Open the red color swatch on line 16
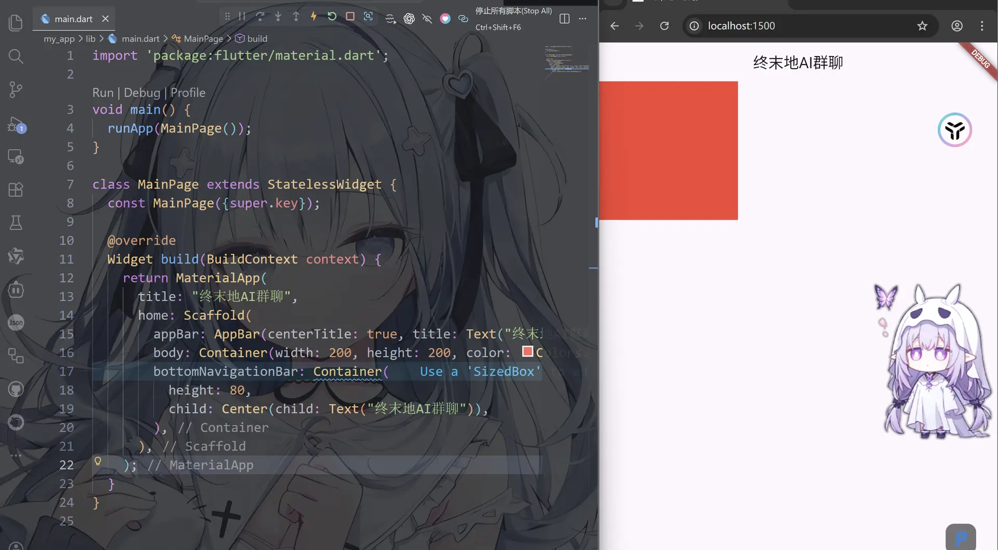 pos(528,352)
